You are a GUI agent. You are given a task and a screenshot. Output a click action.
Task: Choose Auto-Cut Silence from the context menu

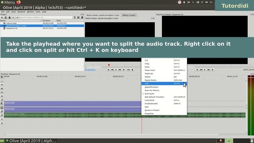(x=164, y=90)
